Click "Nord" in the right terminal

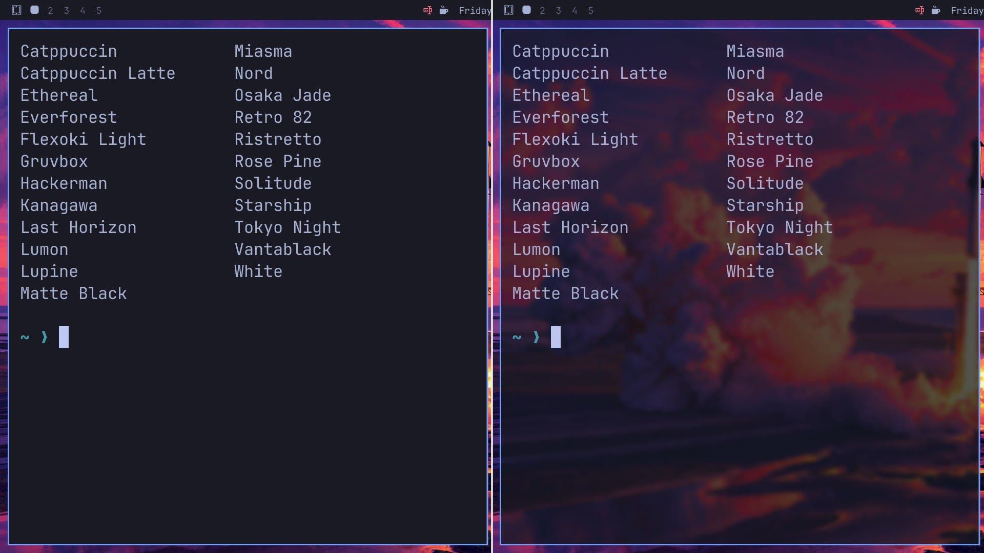coord(746,73)
